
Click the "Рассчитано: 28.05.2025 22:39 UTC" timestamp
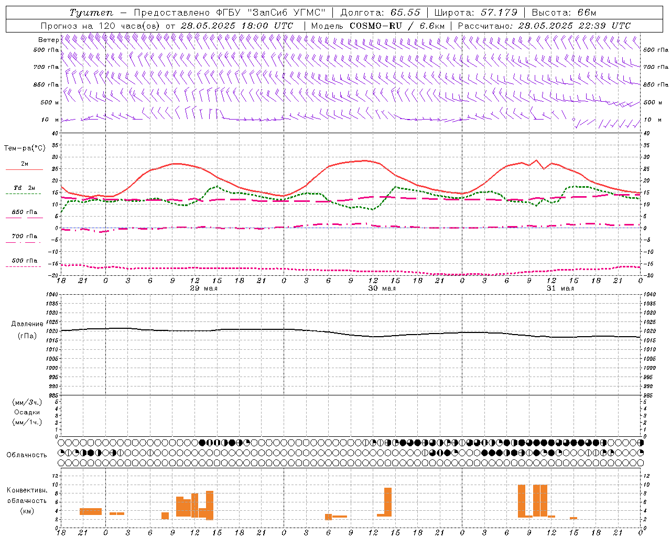544,26
